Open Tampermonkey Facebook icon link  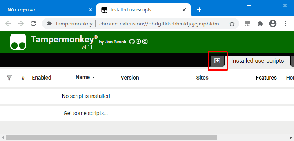tap(138, 42)
